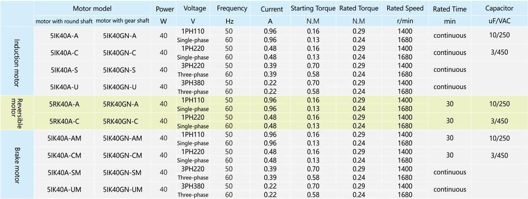Select model cell 5IK40A-AM
The height and width of the screenshot is (199, 528).
[64, 138]
